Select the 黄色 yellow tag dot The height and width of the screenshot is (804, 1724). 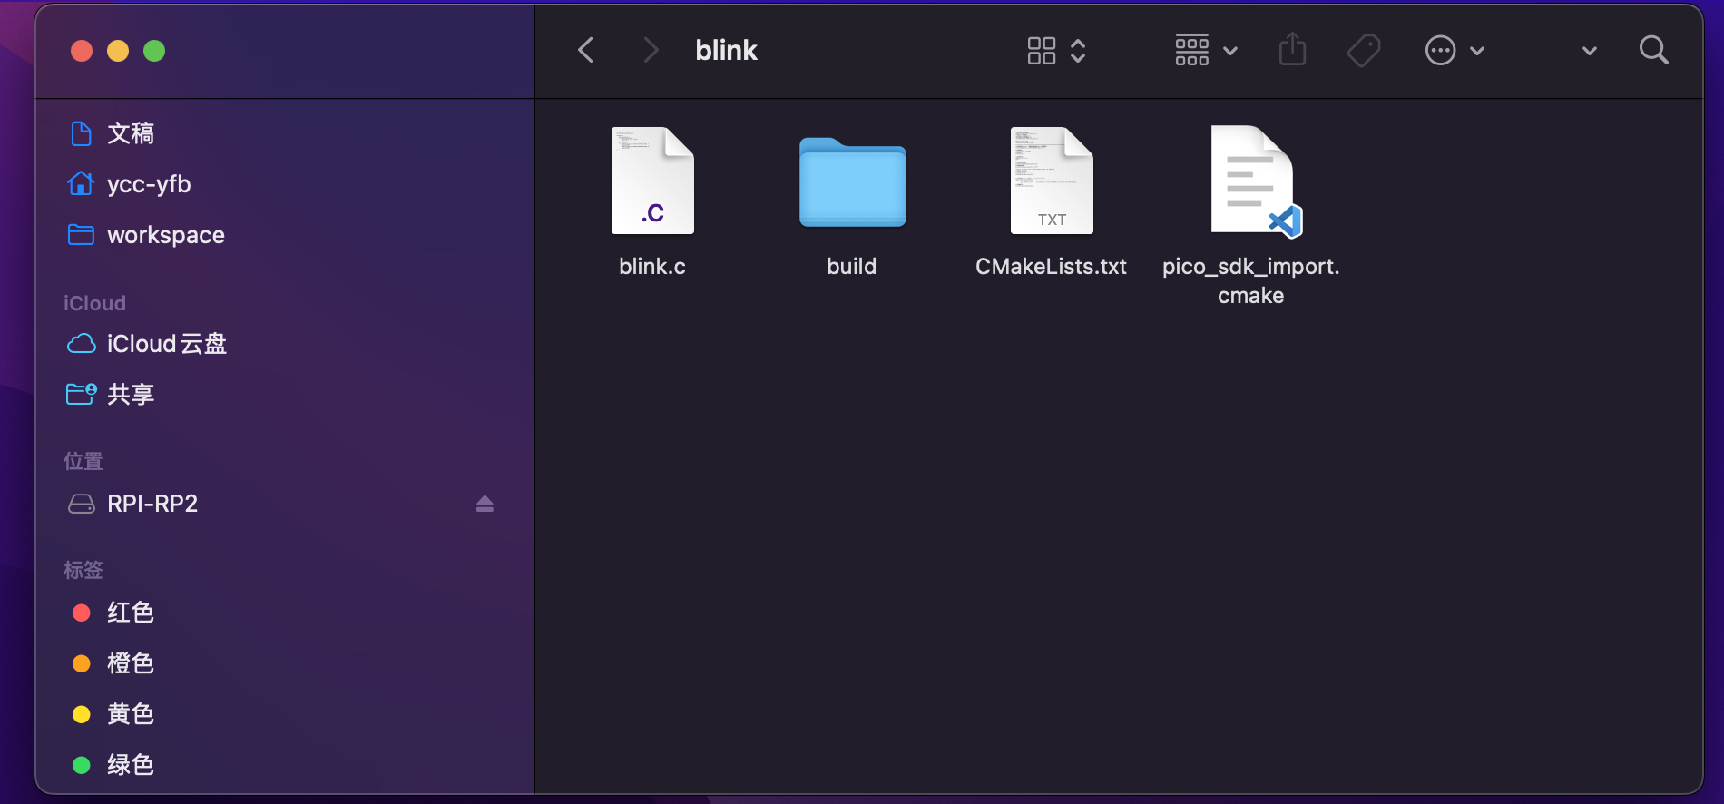pyautogui.click(x=82, y=714)
